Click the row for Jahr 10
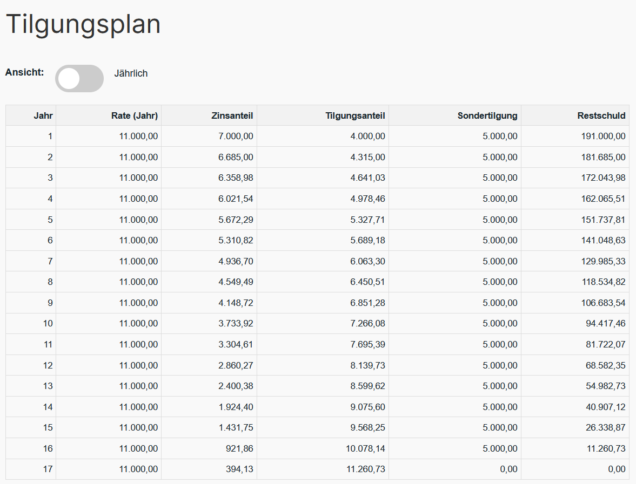Image resolution: width=636 pixels, height=484 pixels. tap(318, 323)
